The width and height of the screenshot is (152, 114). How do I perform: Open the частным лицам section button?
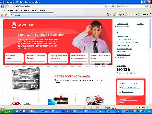14,58
